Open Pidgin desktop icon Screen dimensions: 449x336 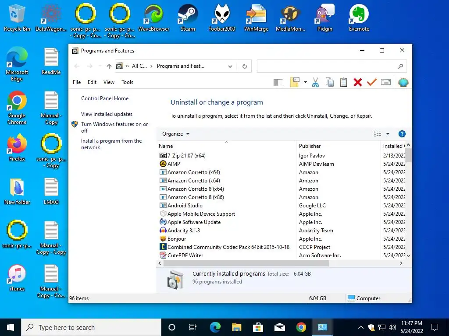(325, 17)
